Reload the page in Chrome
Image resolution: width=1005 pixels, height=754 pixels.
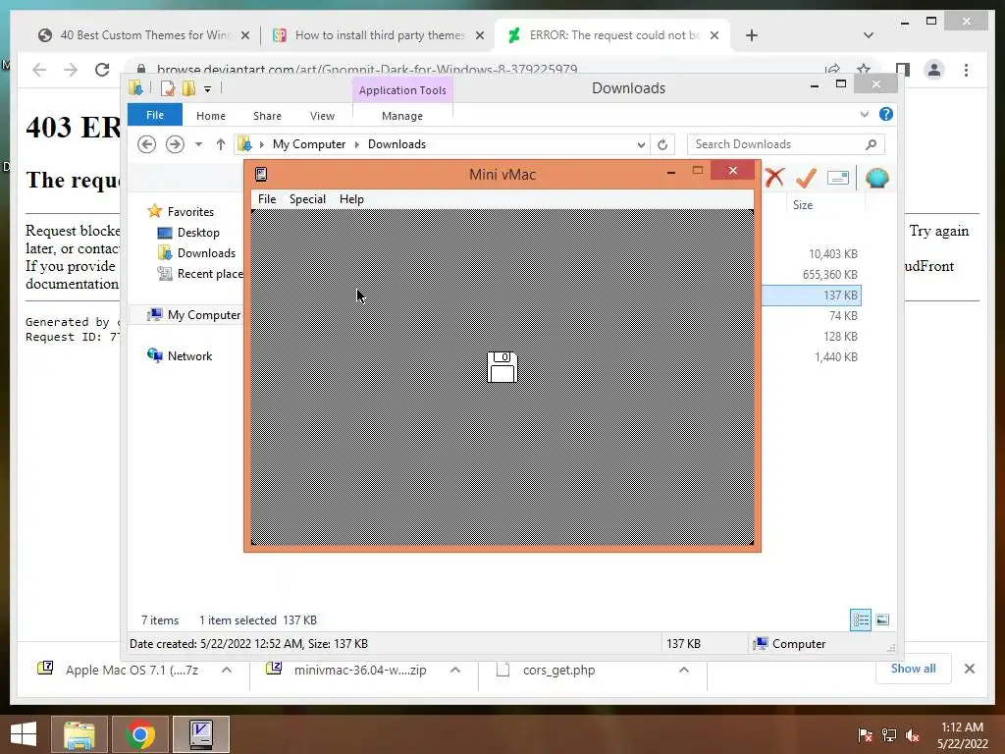pos(102,70)
